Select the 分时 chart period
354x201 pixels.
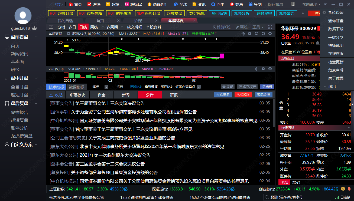pos(61,27)
